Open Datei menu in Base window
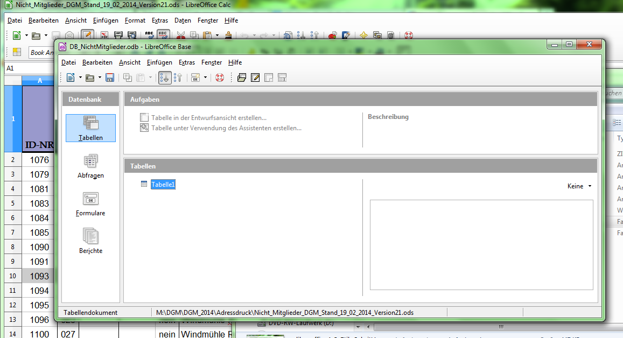Viewport: 623px width, 338px height. (68, 62)
